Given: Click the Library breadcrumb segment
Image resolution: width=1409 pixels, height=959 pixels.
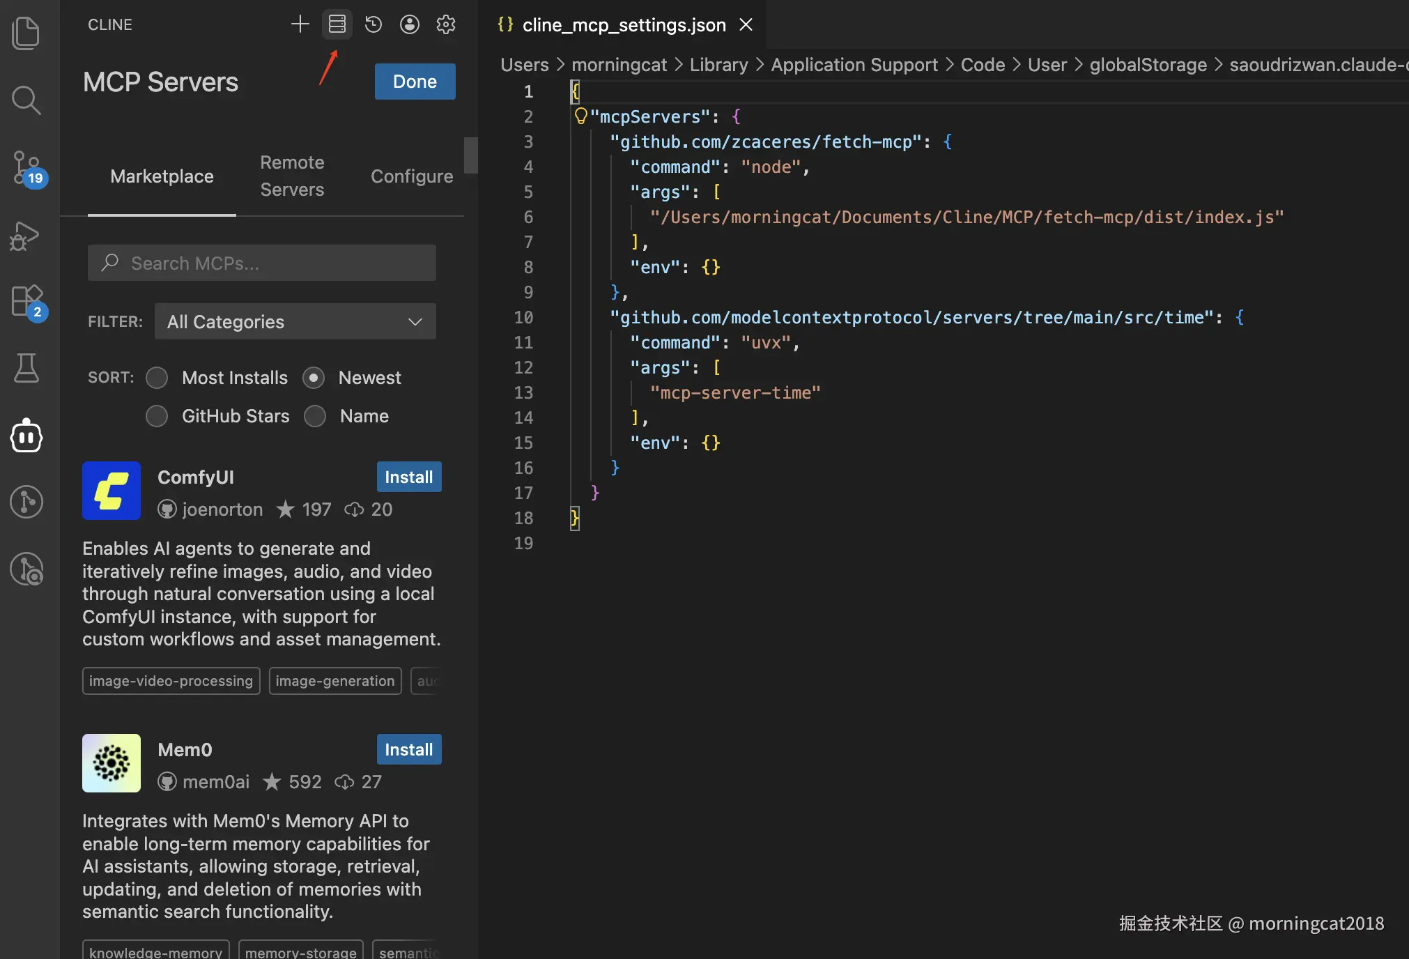Looking at the screenshot, I should (x=718, y=65).
